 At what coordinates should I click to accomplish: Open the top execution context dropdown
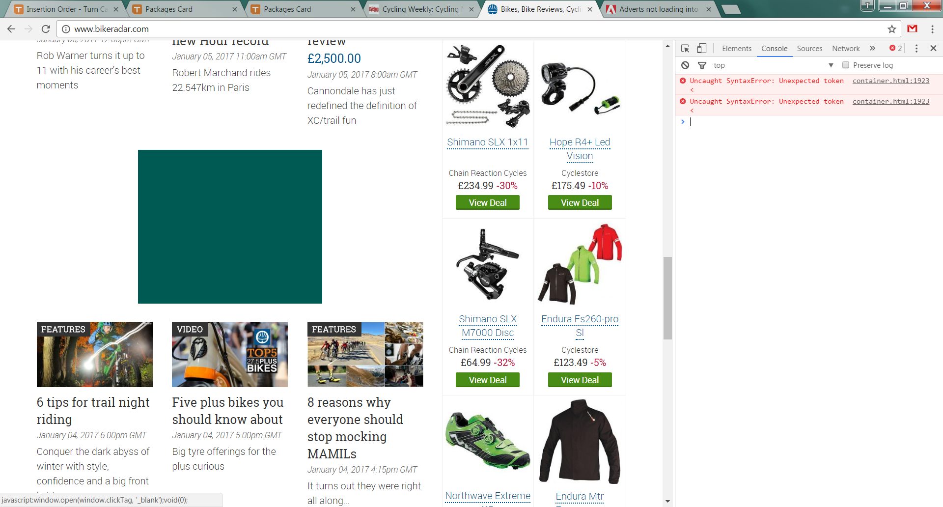coord(774,65)
